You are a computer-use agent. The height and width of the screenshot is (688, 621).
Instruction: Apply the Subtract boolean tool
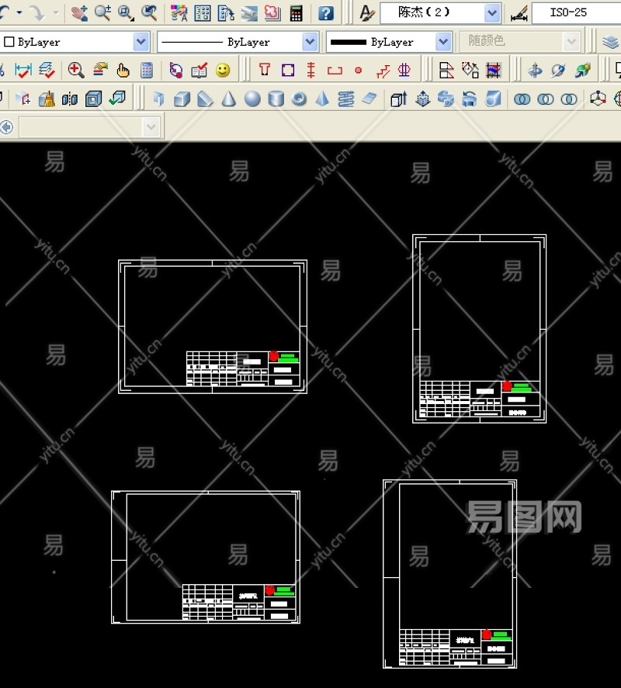point(546,99)
